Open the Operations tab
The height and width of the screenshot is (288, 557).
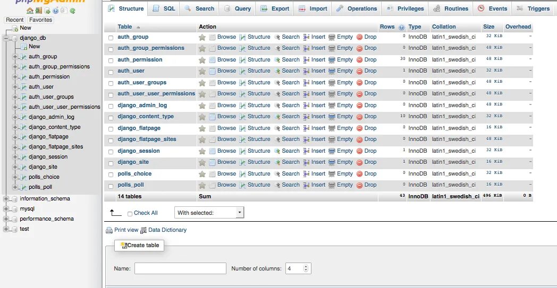(x=357, y=8)
